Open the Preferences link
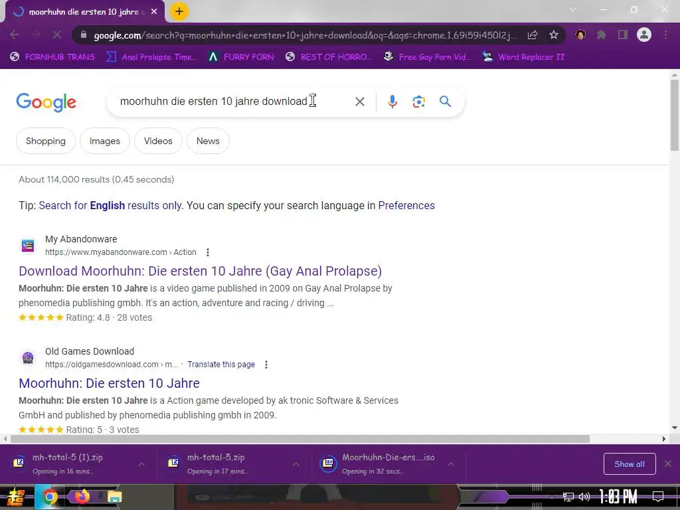The height and width of the screenshot is (510, 680). (x=406, y=206)
